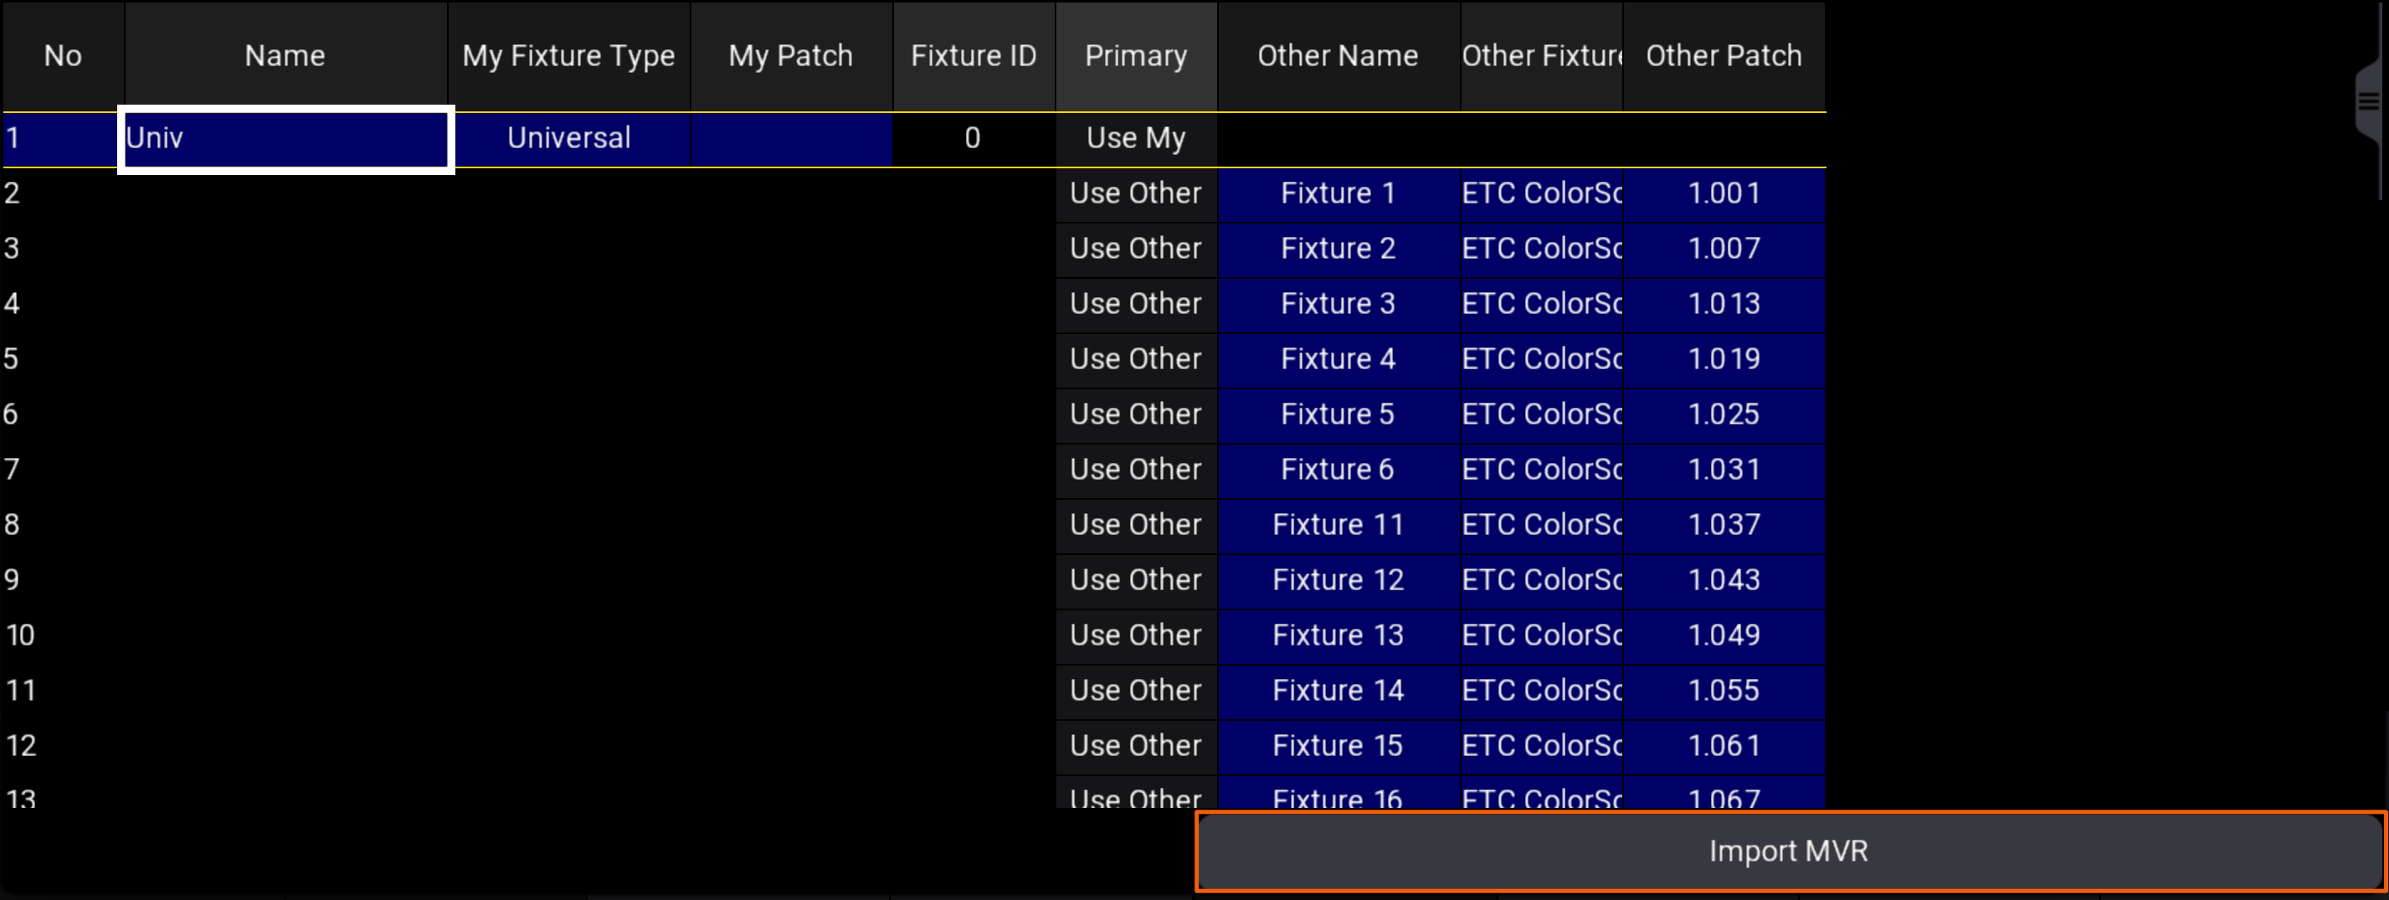The height and width of the screenshot is (900, 2389).
Task: Select the empty My Patch cell in row 1
Action: (x=790, y=138)
